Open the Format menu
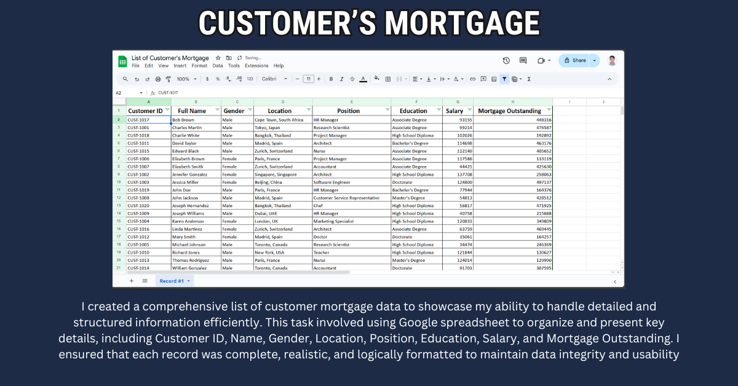The image size is (738, 386). tap(199, 66)
